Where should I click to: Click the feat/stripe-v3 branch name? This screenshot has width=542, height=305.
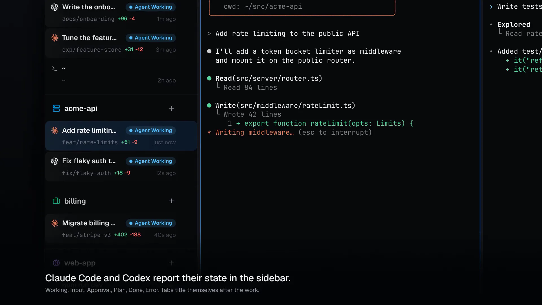[x=86, y=235]
